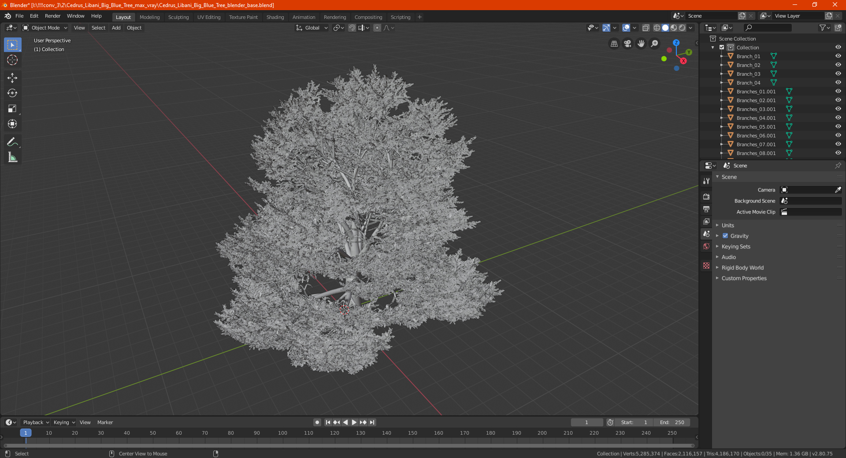Click the timeline horizontal scrollbar
846x458 pixels.
[x=348, y=446]
